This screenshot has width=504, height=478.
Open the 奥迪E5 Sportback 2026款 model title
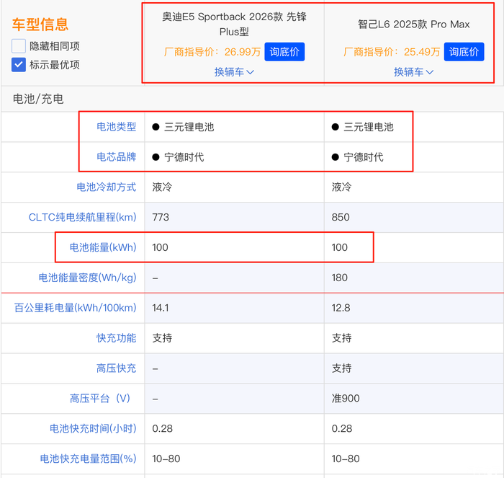tap(234, 25)
